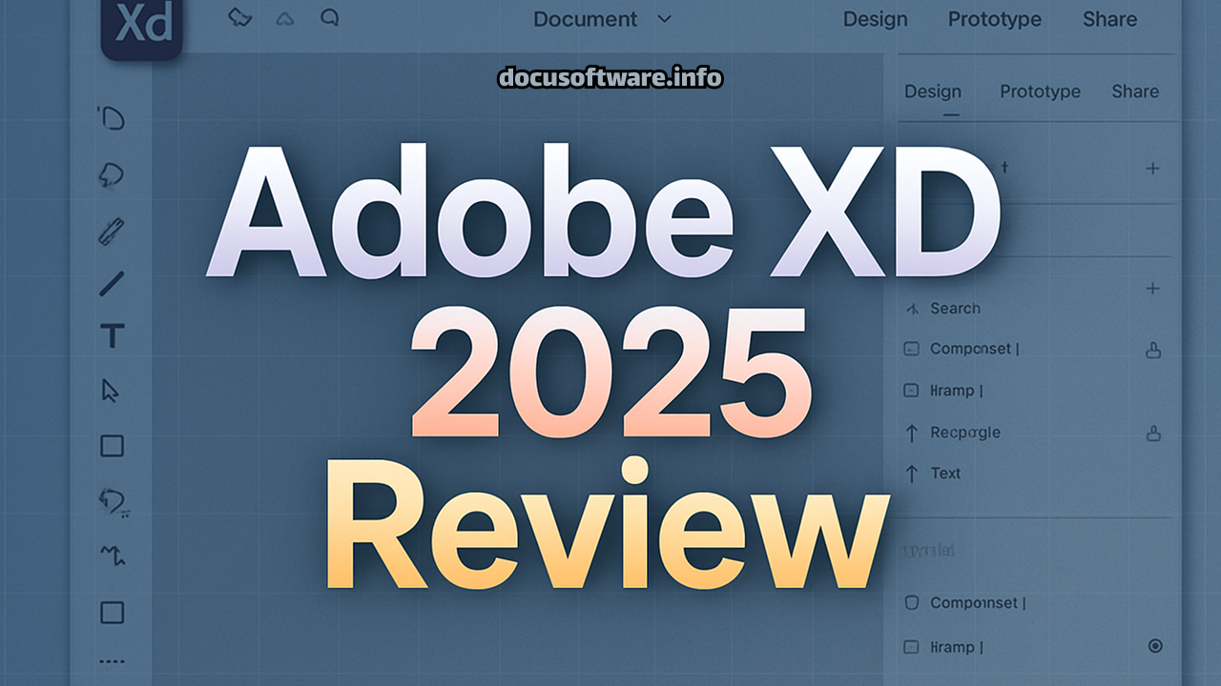1221x686 pixels.
Task: Open the Design tab in the top bar
Action: point(875,19)
